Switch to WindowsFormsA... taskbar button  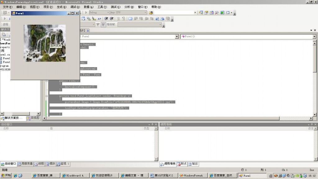coord(193,176)
